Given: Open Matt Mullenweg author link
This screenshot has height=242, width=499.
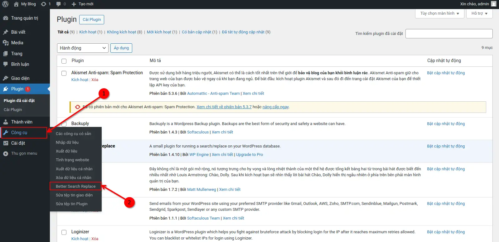Looking at the screenshot, I should tap(201, 189).
